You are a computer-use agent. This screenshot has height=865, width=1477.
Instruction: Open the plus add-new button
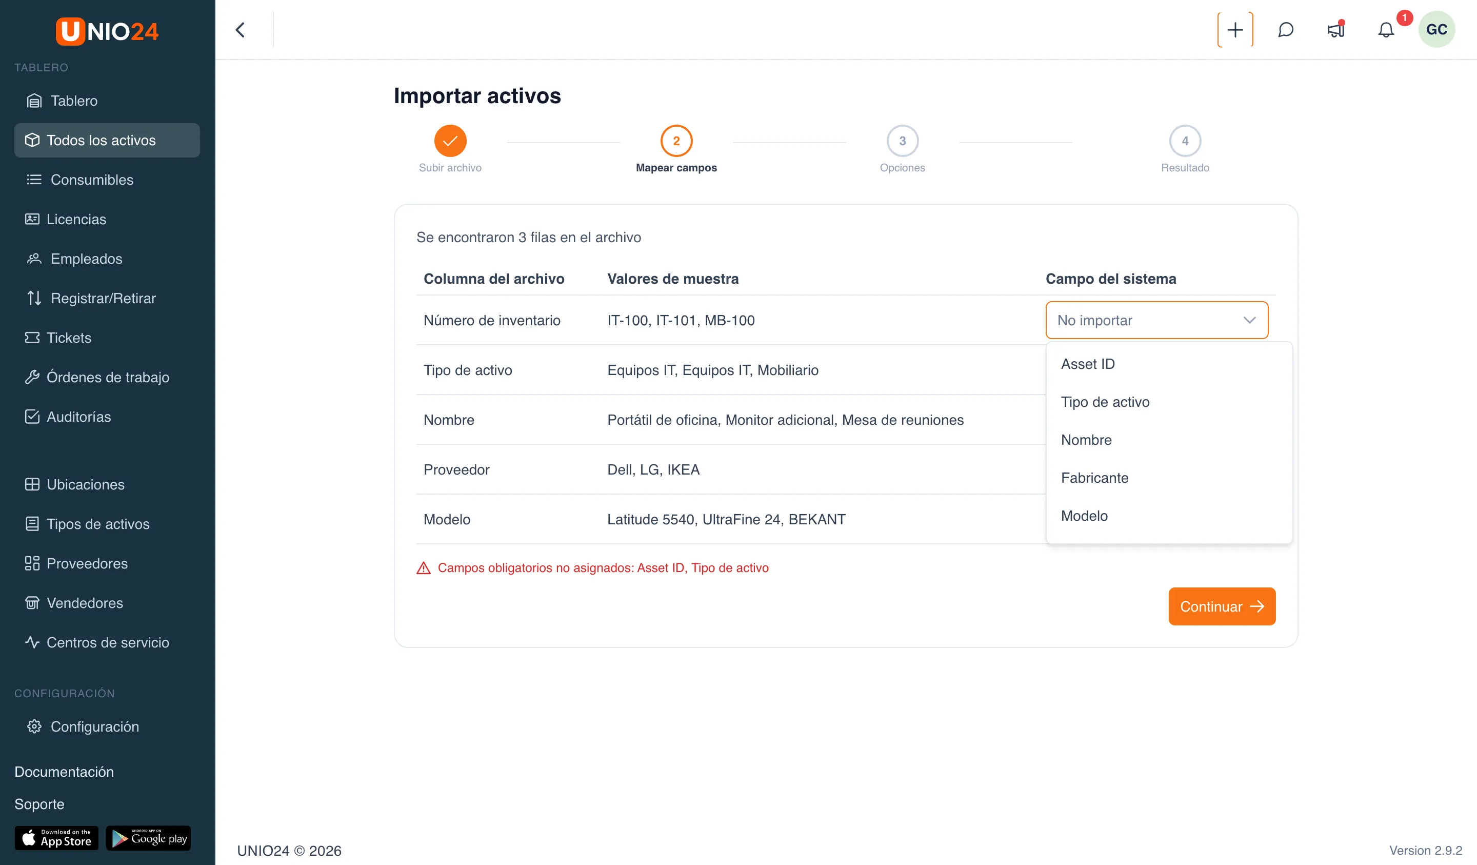point(1235,30)
